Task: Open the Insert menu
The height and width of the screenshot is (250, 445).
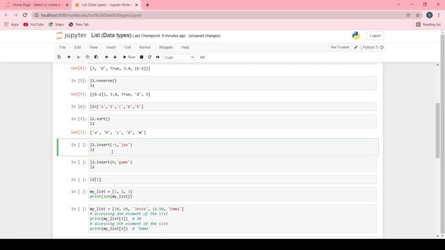Action: pyautogui.click(x=111, y=47)
